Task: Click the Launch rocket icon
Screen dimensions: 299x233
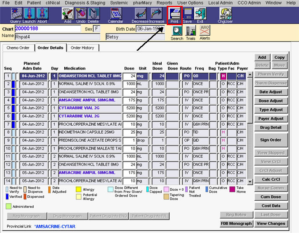Action: coord(29,14)
